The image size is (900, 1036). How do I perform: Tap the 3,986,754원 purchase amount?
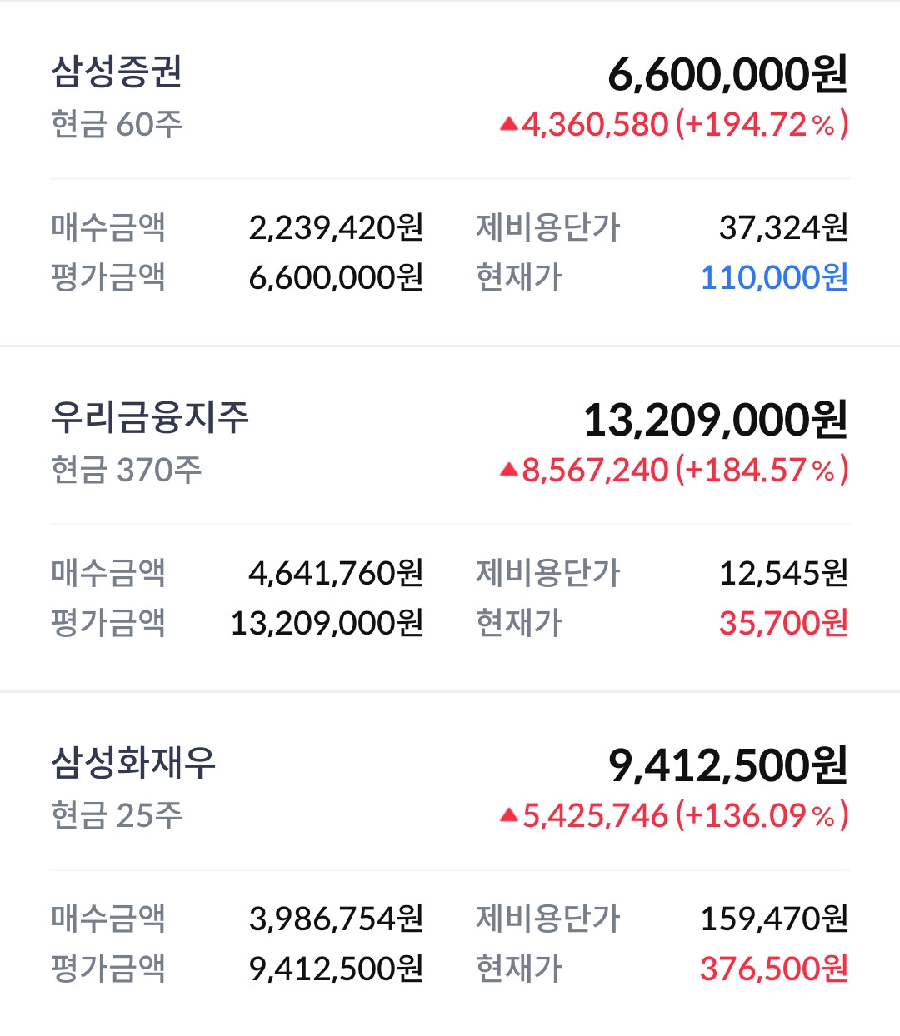tap(336, 919)
